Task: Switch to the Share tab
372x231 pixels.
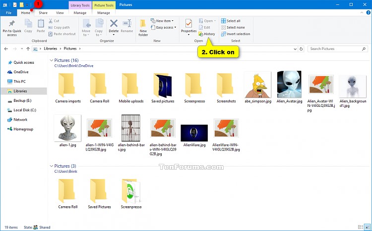Action: click(43, 13)
